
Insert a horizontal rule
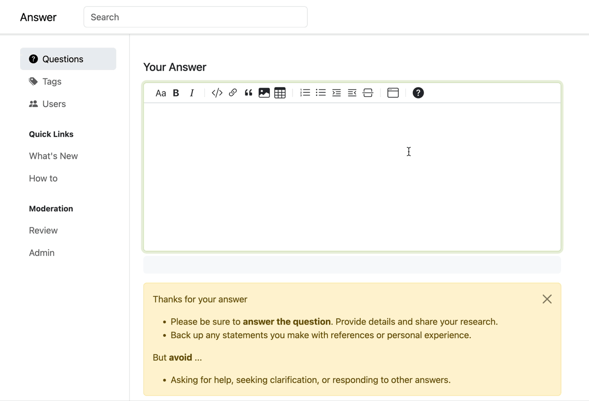[368, 93]
